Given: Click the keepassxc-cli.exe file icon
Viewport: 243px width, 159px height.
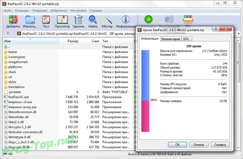Looking at the screenshot, I should 6,102.
